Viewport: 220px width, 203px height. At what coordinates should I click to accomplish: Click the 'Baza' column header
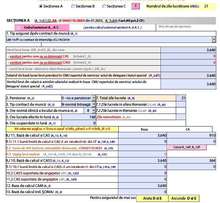tap(144, 130)
